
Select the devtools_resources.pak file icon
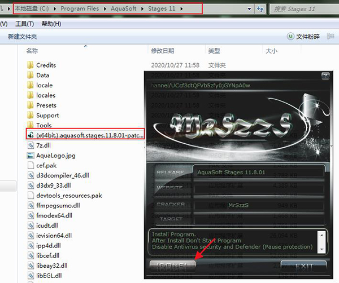pyautogui.click(x=31, y=196)
